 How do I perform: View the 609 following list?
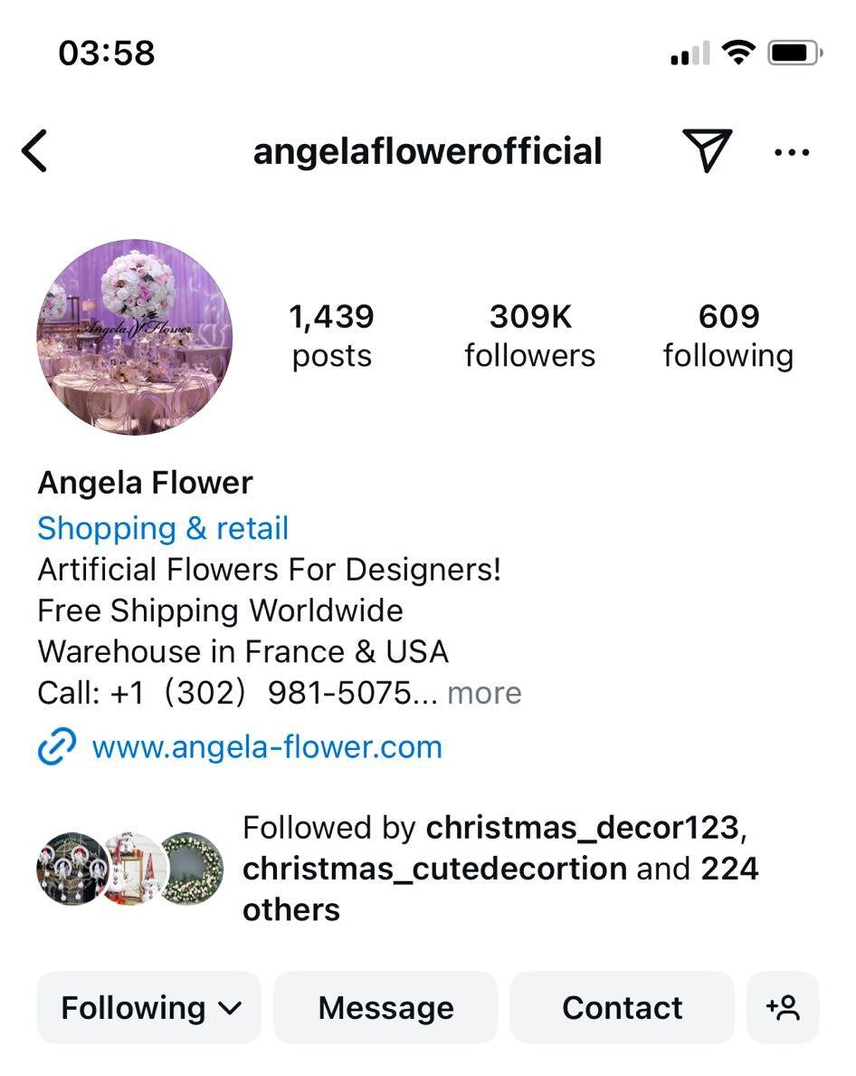pos(728,336)
